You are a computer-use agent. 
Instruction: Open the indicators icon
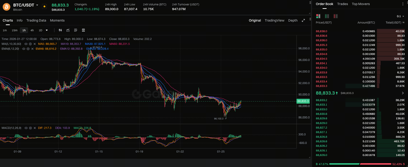click(x=68, y=30)
